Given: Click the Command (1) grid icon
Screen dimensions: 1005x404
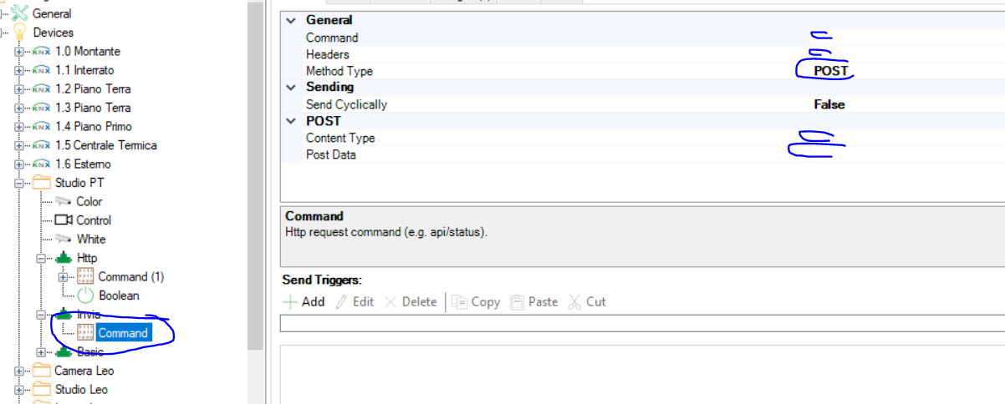Looking at the screenshot, I should [86, 276].
